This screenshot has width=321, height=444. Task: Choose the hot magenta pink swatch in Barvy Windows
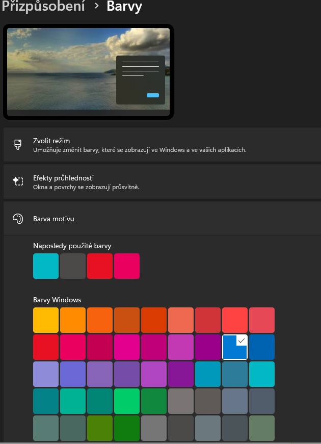tap(127, 347)
